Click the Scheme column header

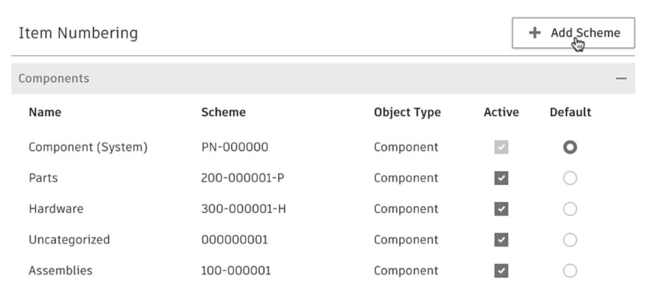223,113
